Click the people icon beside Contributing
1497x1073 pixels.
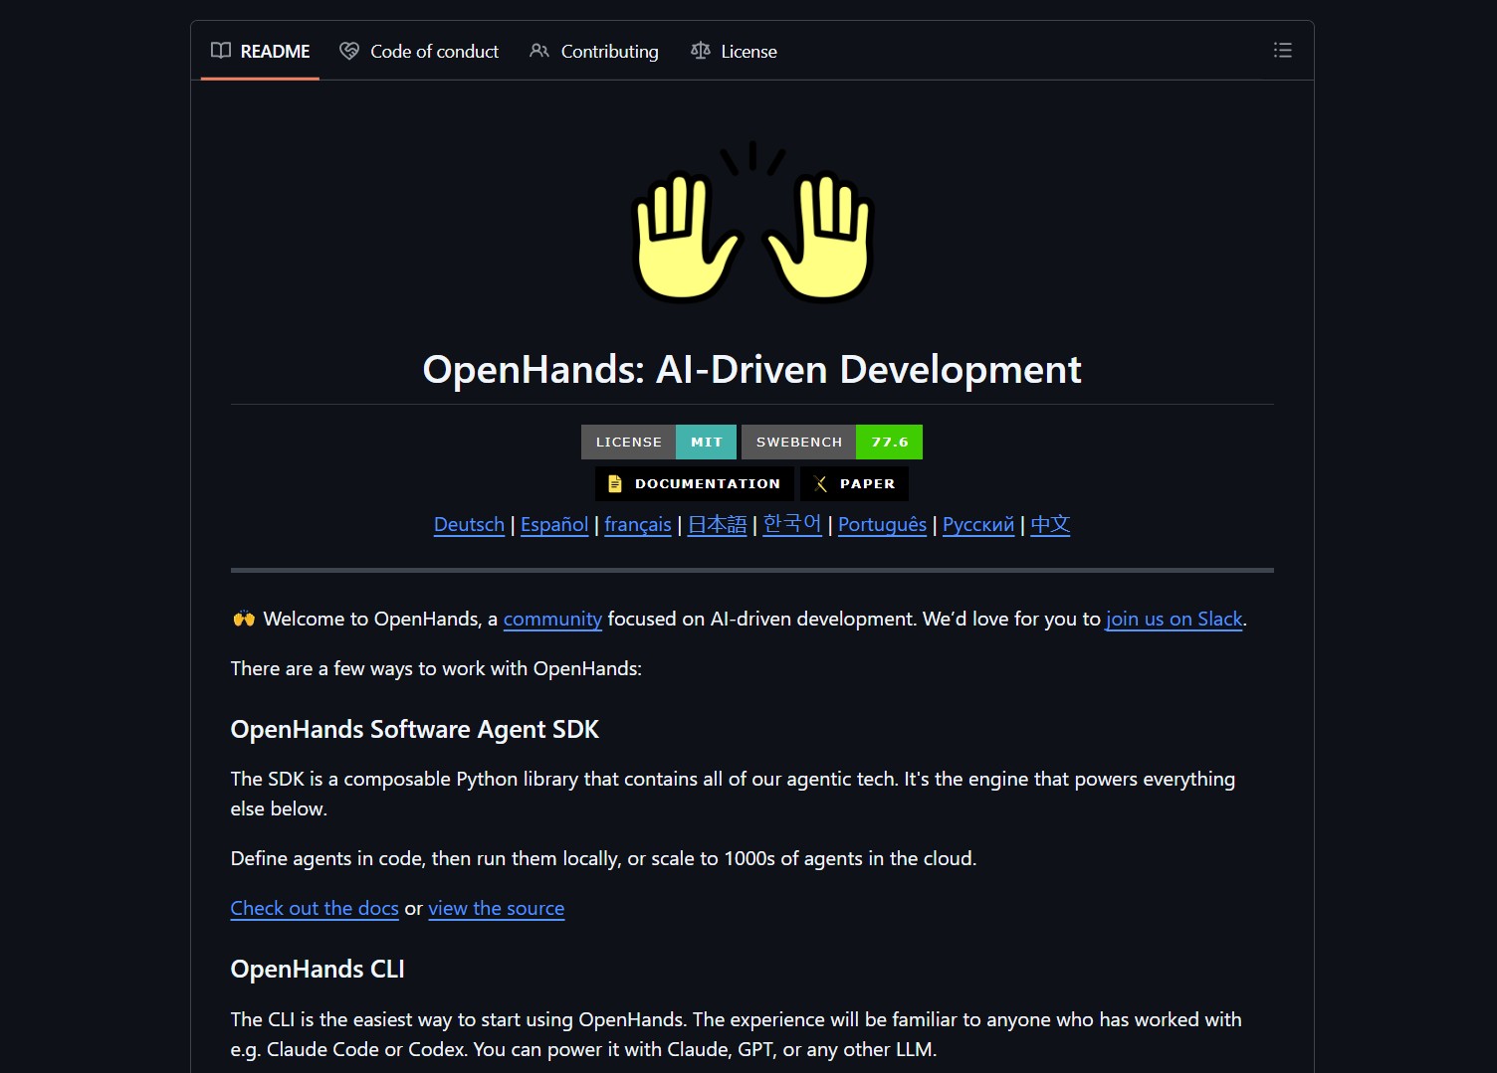(x=539, y=51)
